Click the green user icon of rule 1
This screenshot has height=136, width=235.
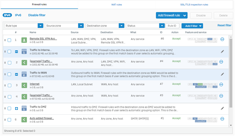(x=24, y=40)
